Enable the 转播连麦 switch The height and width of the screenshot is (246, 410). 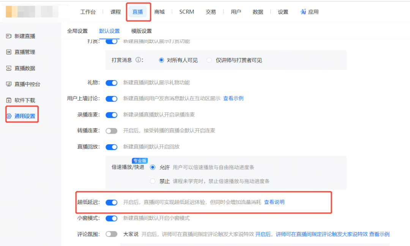coord(111,131)
